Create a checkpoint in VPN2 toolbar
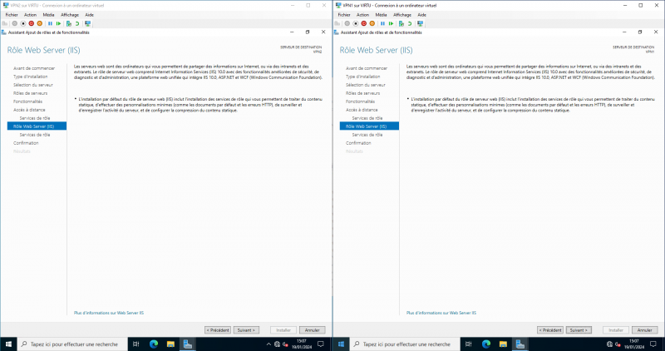Viewport: 665px width, 351px height. click(69, 24)
